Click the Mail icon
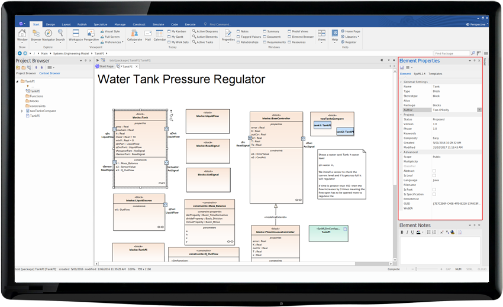 [x=147, y=34]
